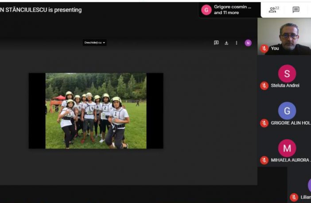Click the download icon in viewer toolbar
The width and height of the screenshot is (311, 203).
point(226,43)
